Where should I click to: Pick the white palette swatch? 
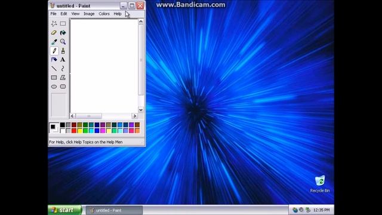63,131
